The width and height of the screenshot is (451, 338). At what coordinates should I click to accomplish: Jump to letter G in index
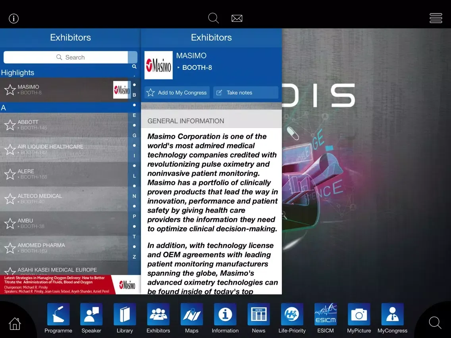click(x=134, y=135)
